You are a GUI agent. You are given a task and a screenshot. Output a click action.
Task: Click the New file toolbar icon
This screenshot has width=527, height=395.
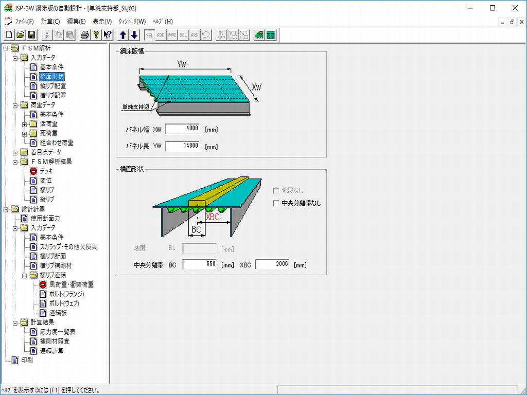point(9,35)
